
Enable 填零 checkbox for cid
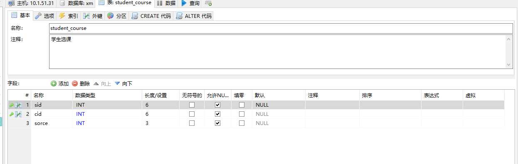pos(242,114)
